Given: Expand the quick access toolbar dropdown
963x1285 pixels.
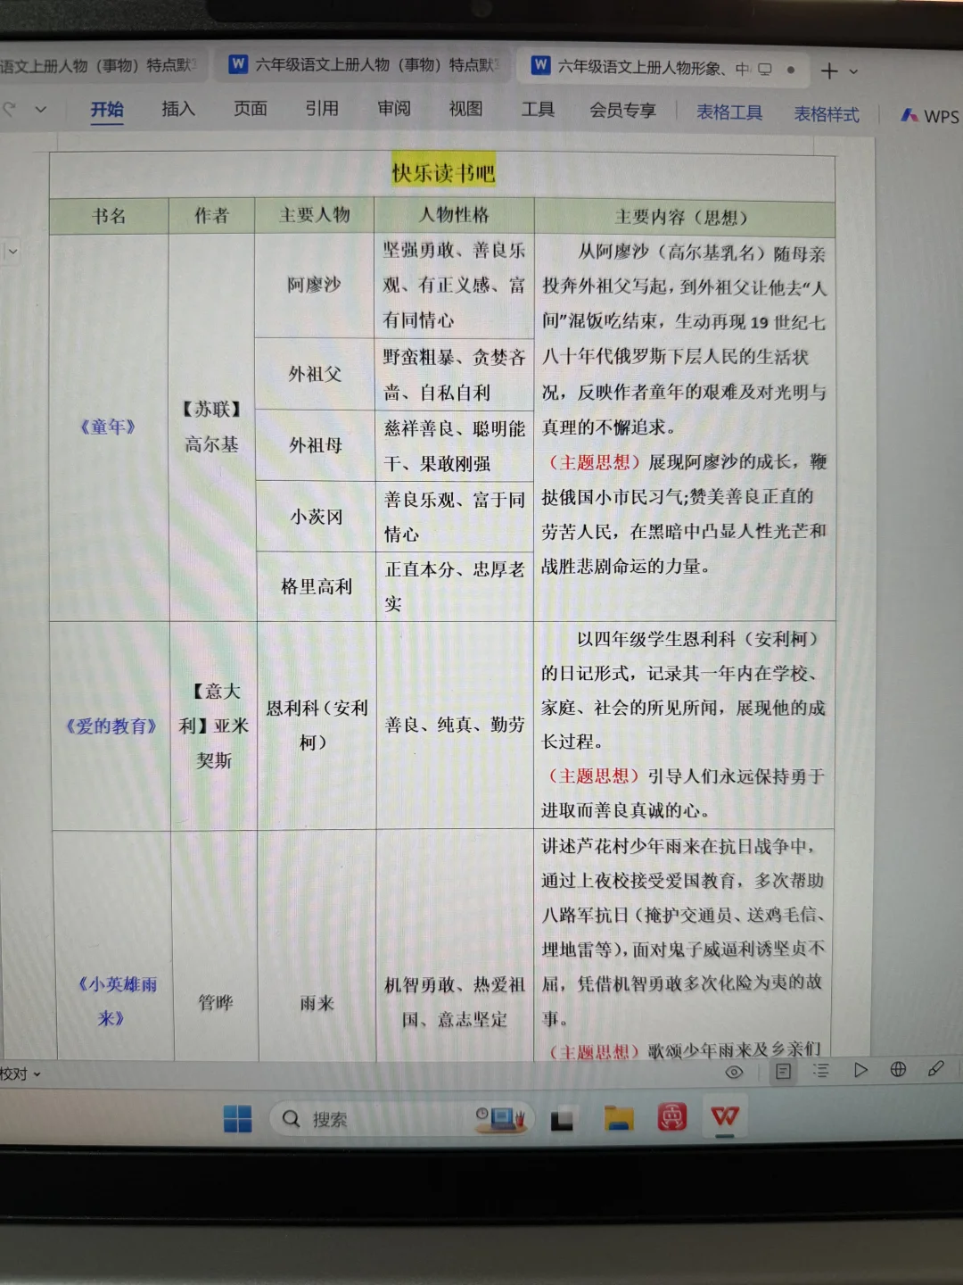Looking at the screenshot, I should point(40,109).
